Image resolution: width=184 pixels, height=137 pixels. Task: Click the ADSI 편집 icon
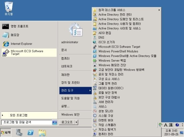(x=95, y=33)
